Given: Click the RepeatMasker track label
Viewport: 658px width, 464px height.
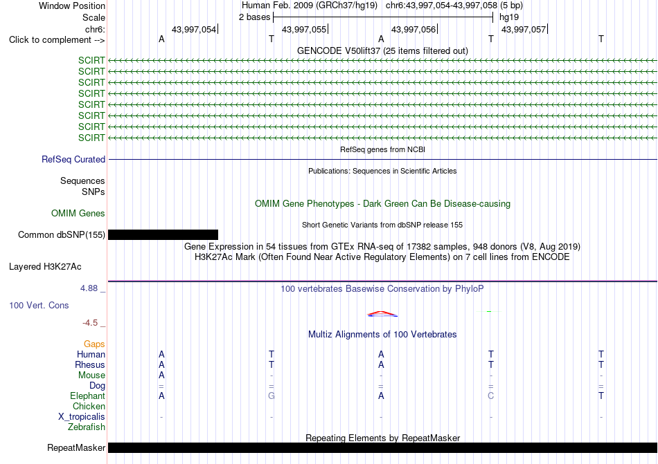Looking at the screenshot, I should point(76,447).
